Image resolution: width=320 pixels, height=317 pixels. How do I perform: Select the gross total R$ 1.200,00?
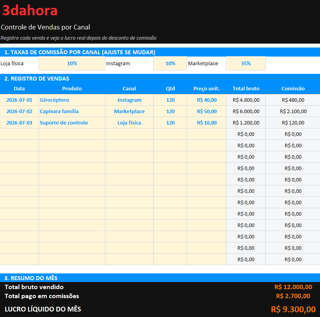coord(246,123)
